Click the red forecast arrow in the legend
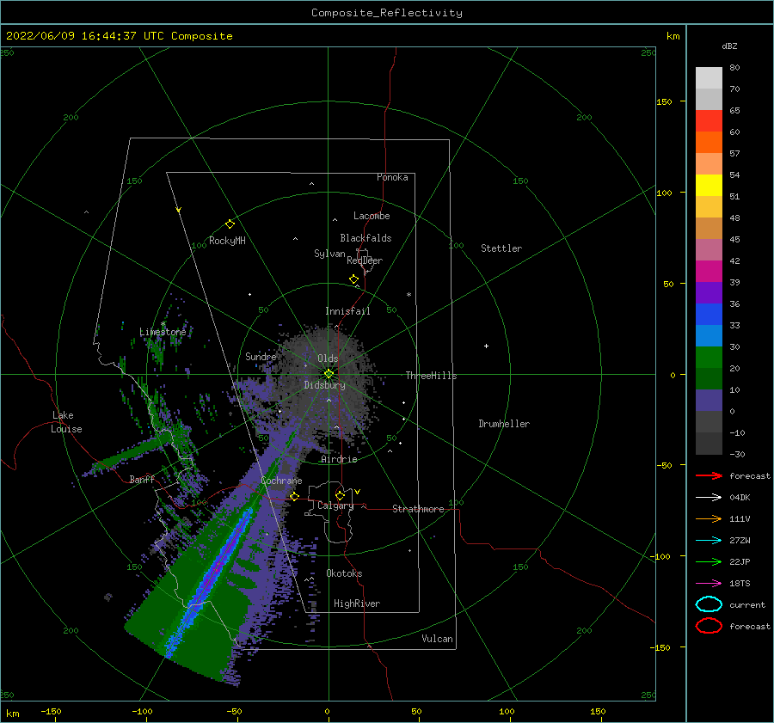 (709, 475)
